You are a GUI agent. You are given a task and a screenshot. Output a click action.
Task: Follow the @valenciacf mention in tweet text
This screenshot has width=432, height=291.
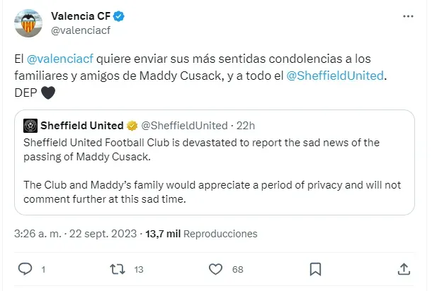(60, 59)
